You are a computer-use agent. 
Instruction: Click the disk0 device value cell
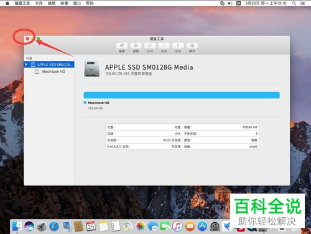(253, 147)
